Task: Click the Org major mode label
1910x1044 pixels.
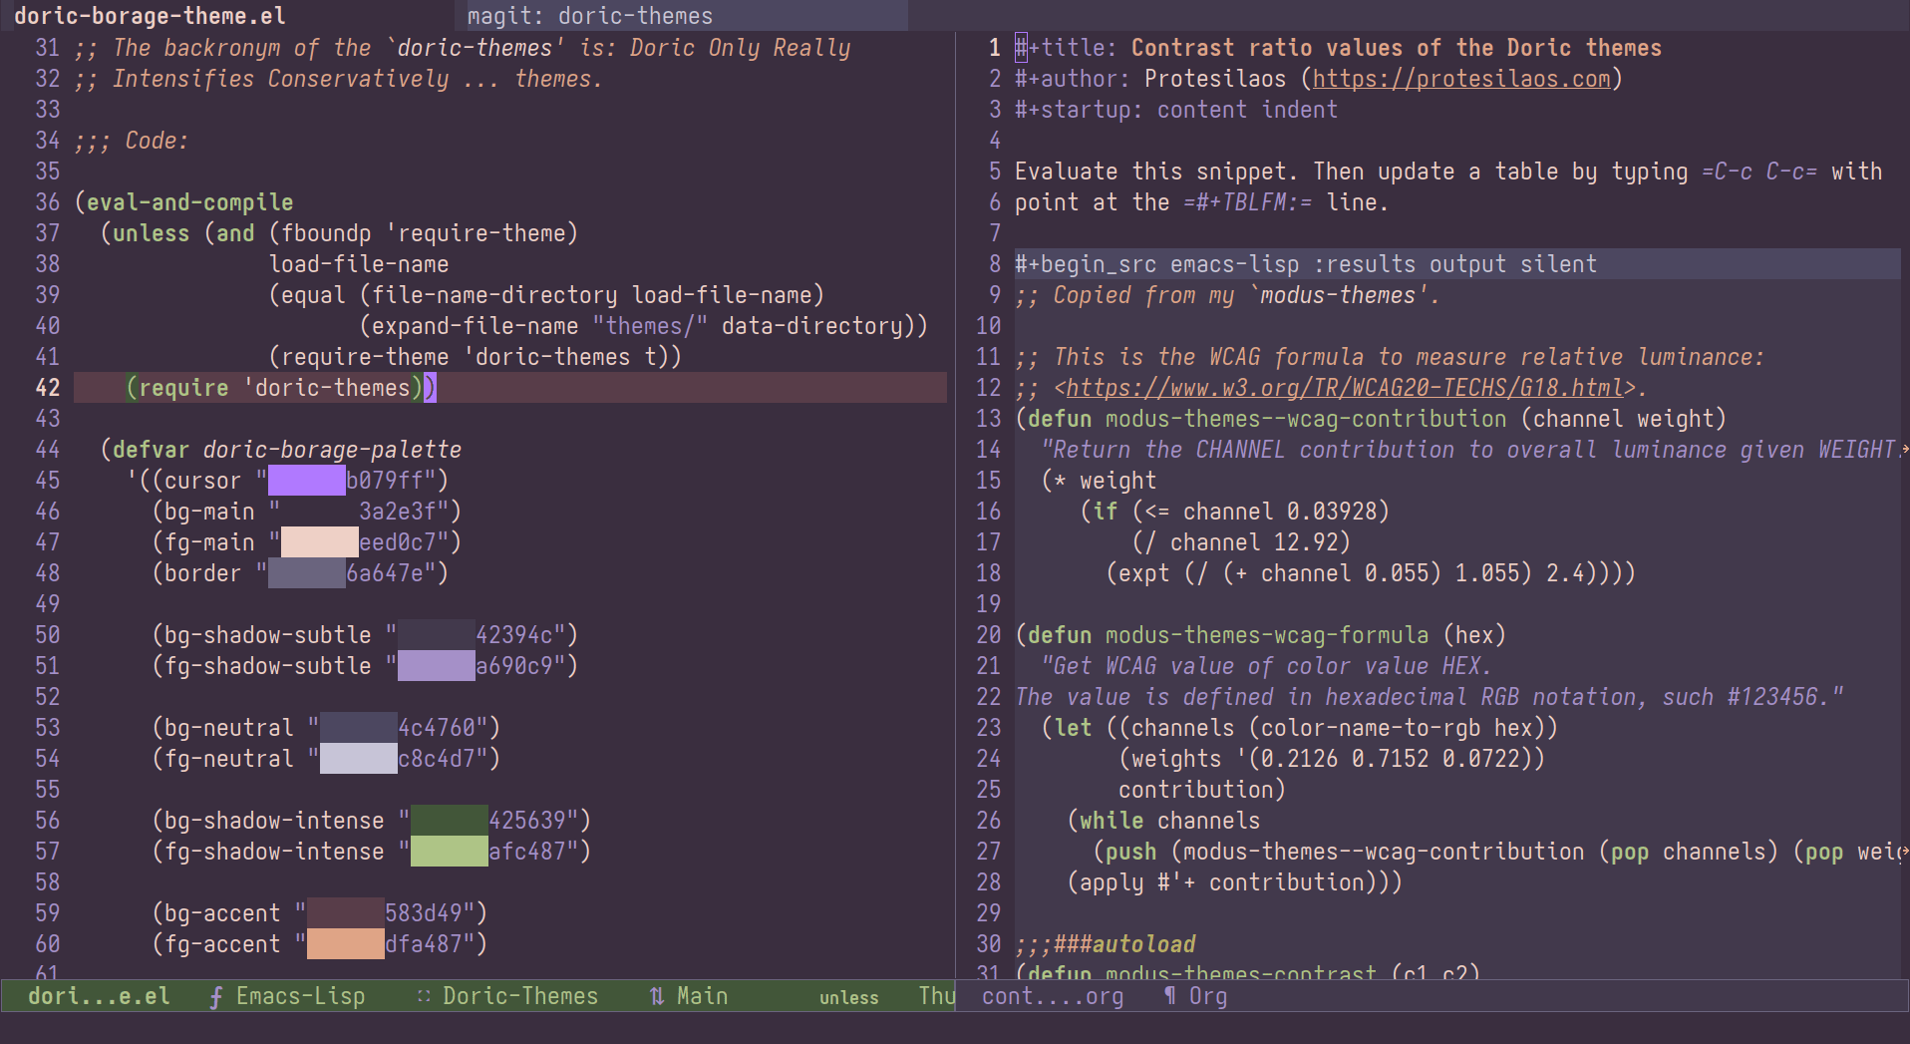Action: point(1208,996)
